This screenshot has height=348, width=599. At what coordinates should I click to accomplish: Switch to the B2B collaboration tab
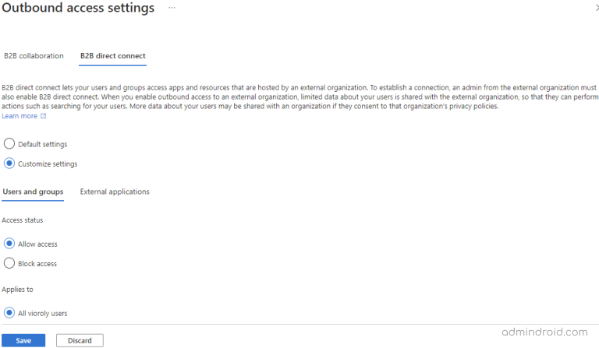point(34,56)
